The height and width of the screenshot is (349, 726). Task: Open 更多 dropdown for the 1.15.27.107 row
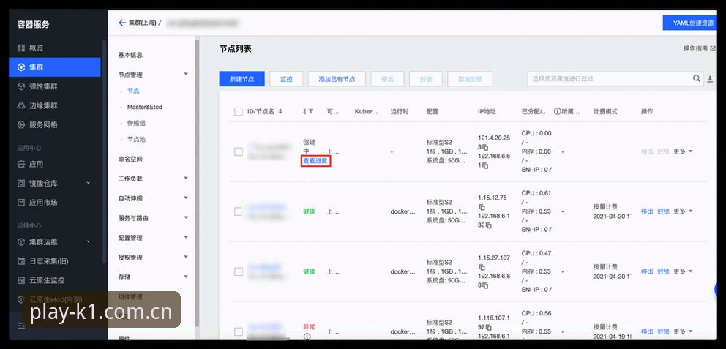[x=683, y=271]
